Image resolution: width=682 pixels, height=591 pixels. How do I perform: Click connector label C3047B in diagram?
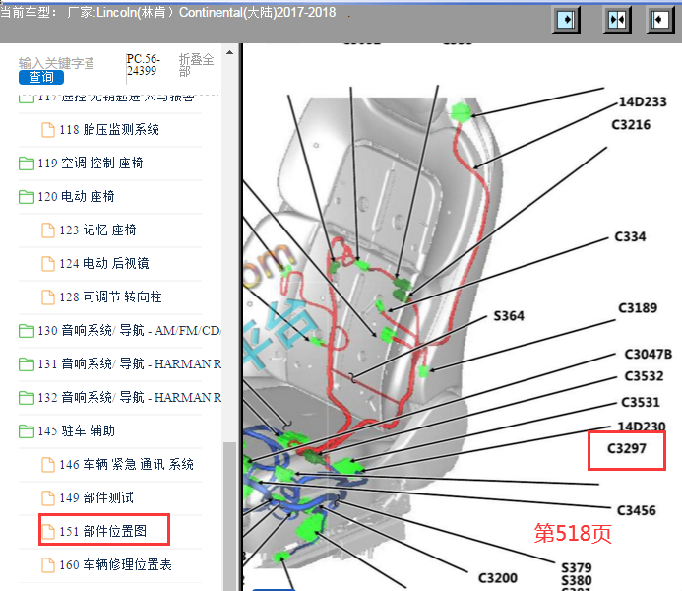click(649, 355)
